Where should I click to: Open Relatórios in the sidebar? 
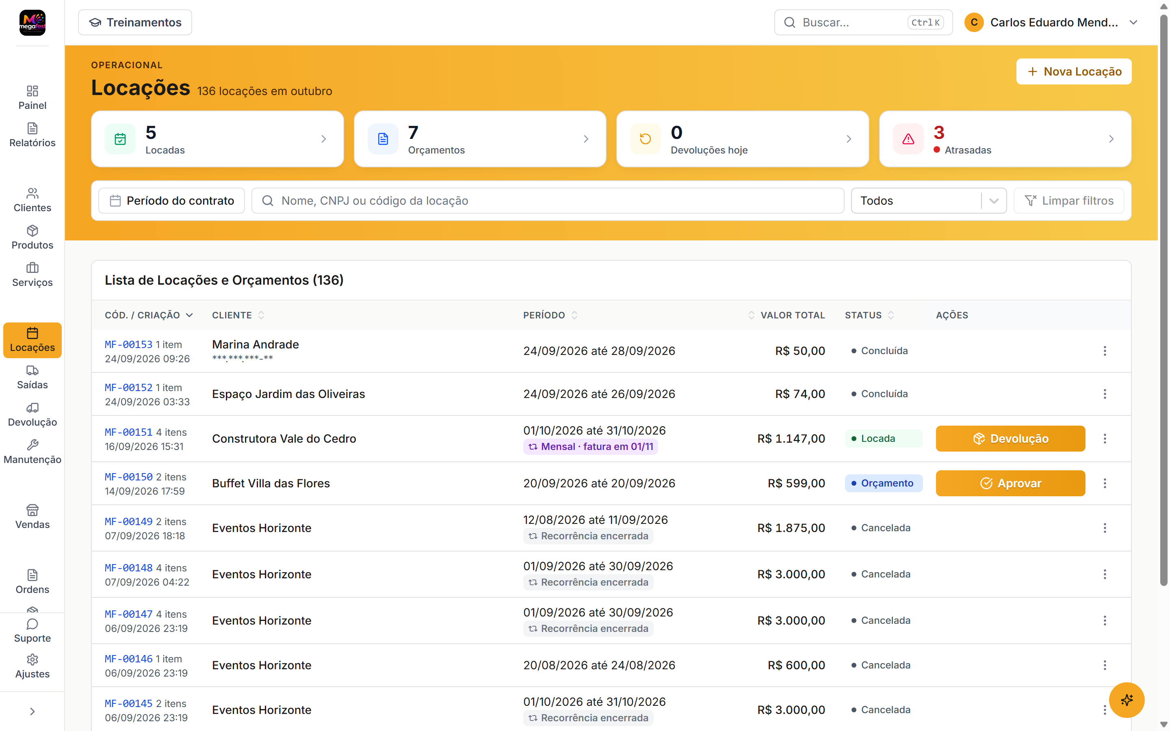[x=32, y=135]
